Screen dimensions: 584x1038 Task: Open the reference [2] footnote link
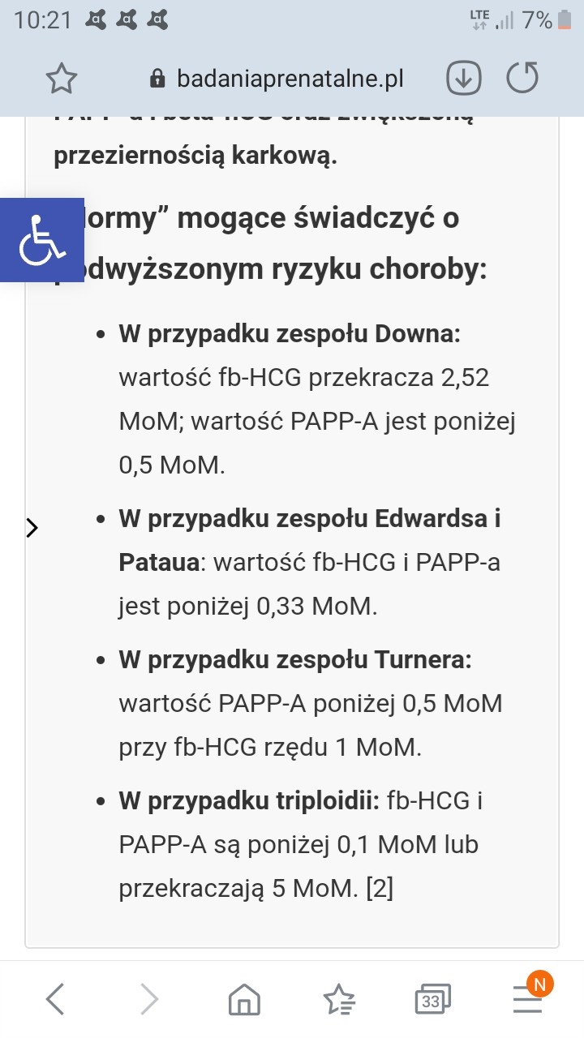coord(380,888)
